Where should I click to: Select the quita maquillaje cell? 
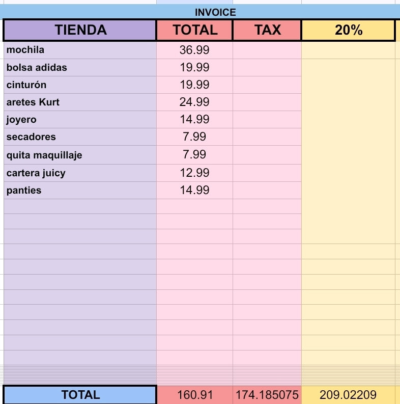(x=80, y=155)
